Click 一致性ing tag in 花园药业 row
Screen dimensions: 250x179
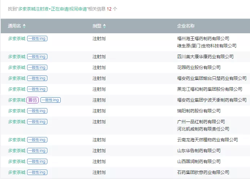(37, 67)
